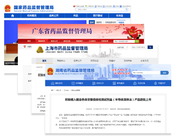Open 政策法规 on Shanghai navbar
Image resolution: width=174 pixels, height=136 pixels.
click(x=94, y=61)
